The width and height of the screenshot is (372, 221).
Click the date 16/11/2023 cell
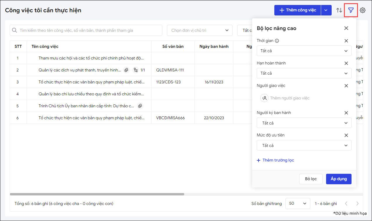click(214, 82)
